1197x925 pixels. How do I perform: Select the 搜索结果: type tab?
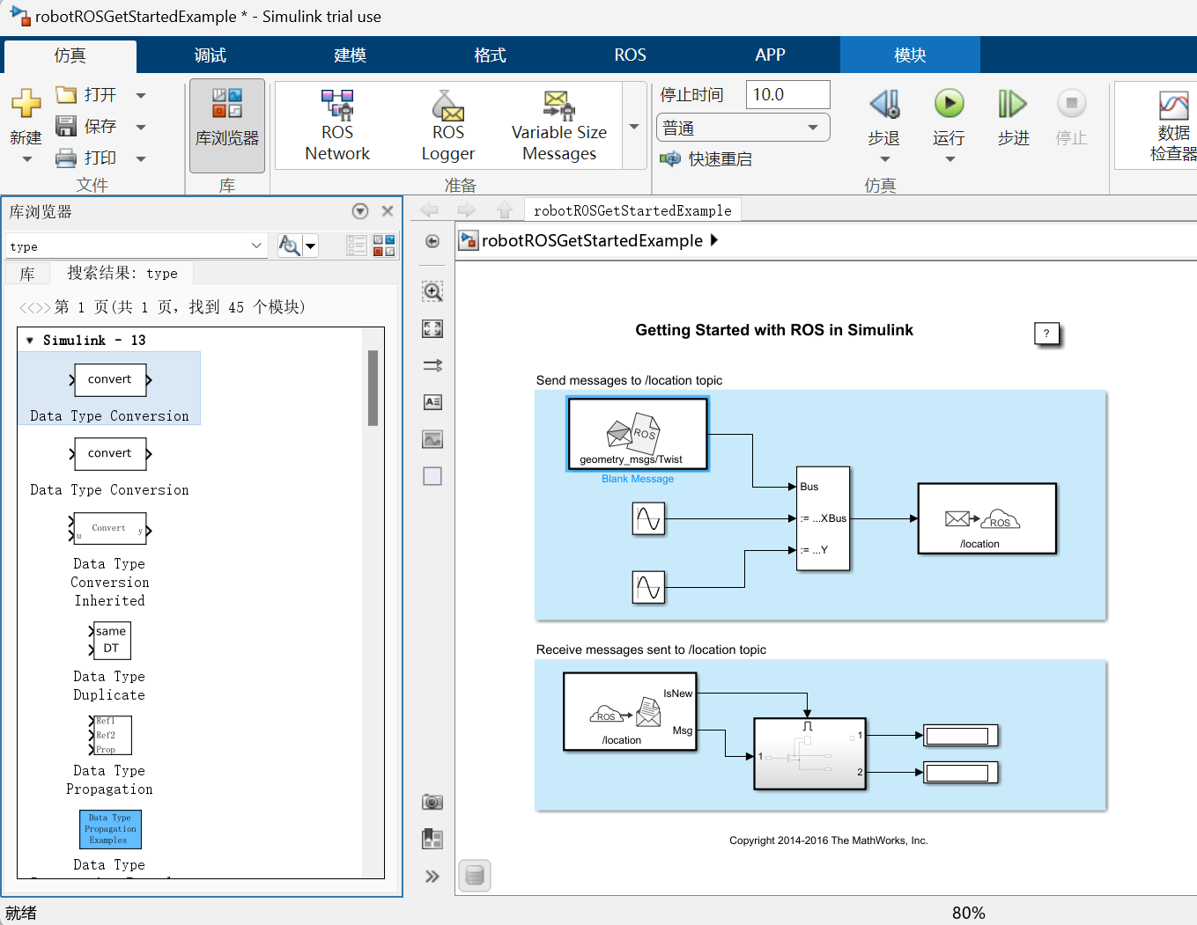[x=122, y=274]
